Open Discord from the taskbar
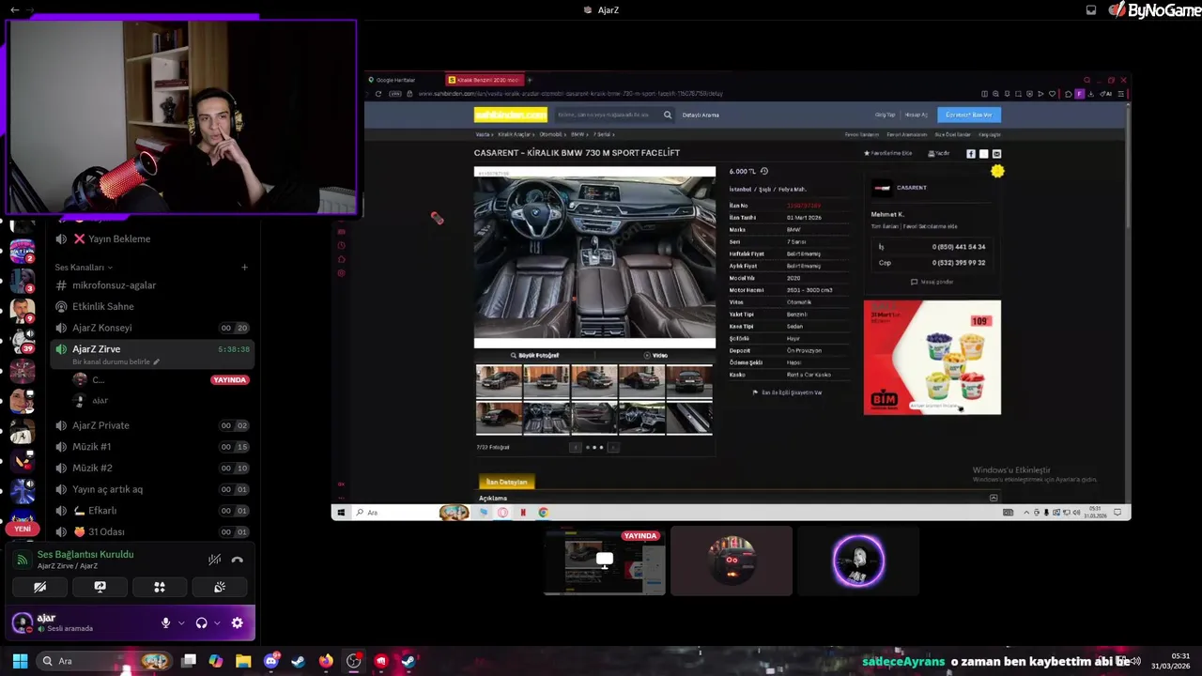 coord(271,661)
